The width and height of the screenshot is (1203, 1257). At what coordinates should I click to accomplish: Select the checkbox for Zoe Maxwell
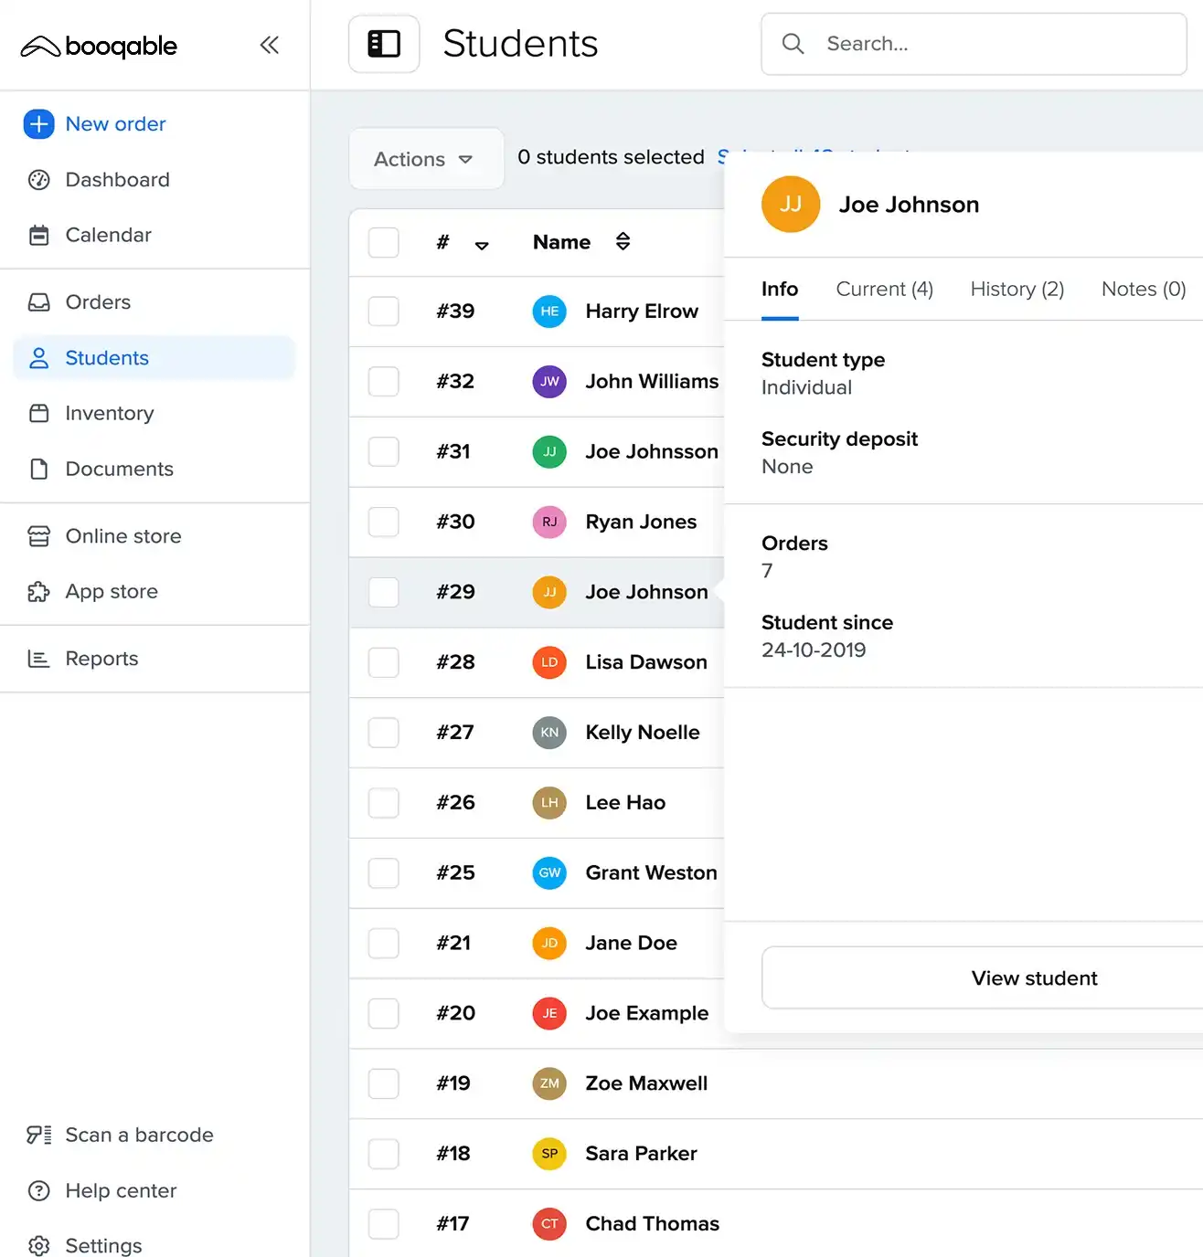(383, 1083)
